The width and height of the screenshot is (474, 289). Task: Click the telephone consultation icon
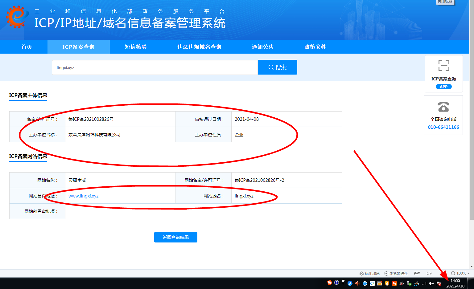click(443, 107)
